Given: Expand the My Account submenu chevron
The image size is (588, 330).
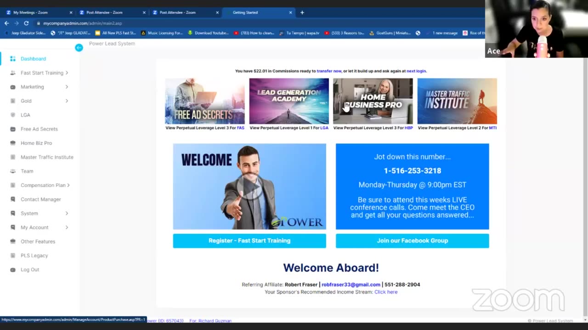Looking at the screenshot, I should click(67, 227).
